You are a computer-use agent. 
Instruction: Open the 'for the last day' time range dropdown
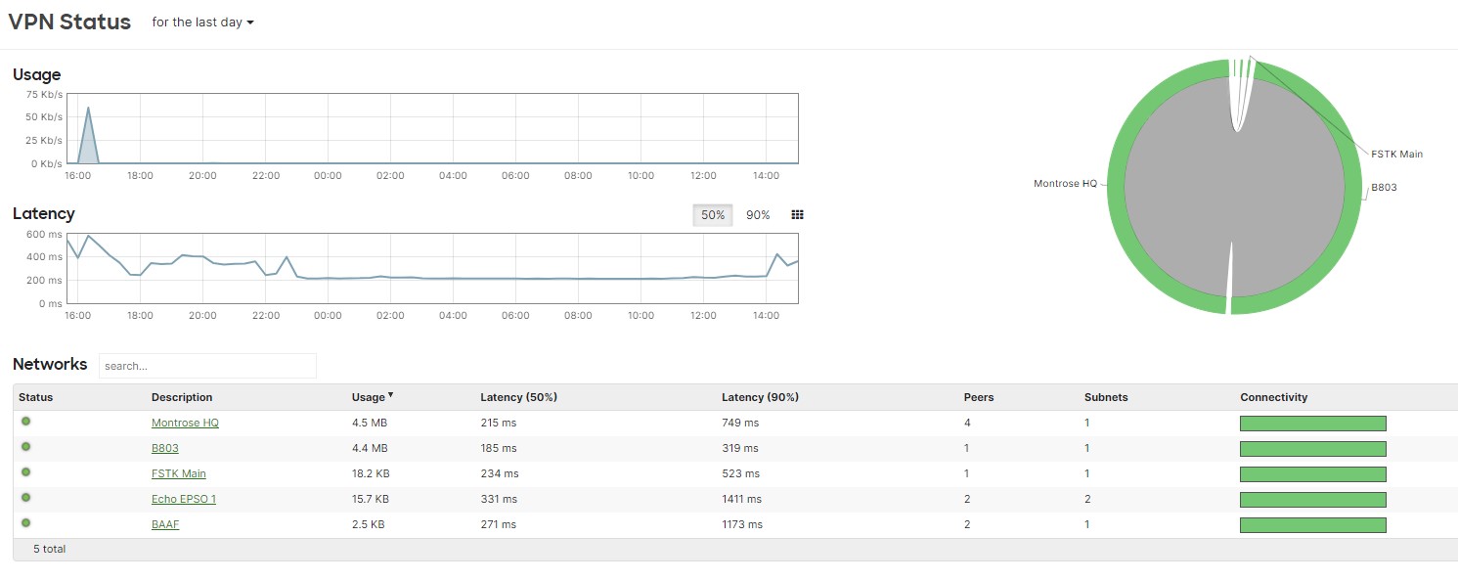202,22
